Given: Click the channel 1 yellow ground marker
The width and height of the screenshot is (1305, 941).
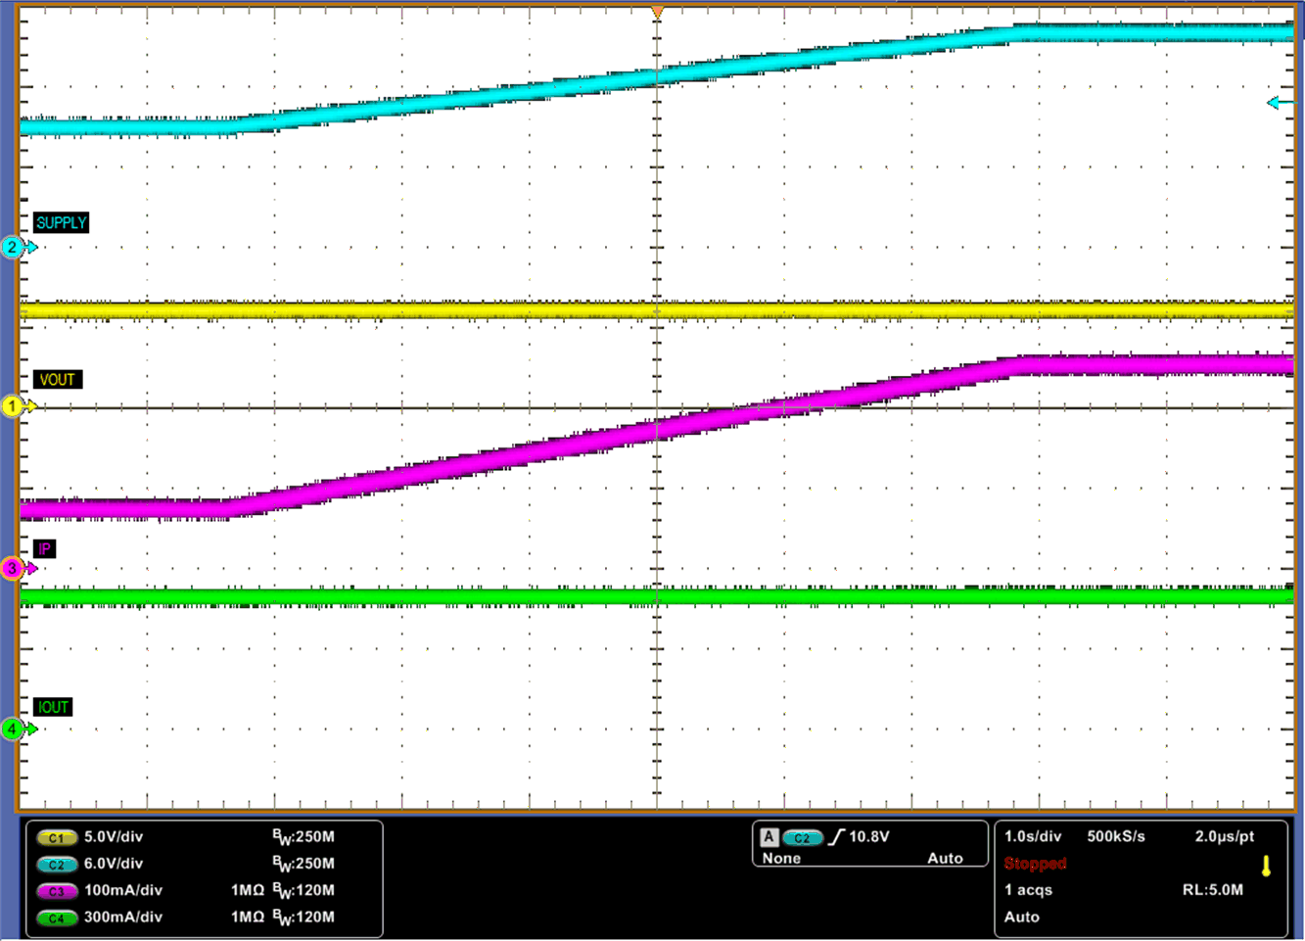Looking at the screenshot, I should 13,406.
